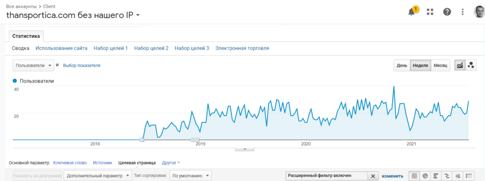Set chart granularity to Месяц
485x181 pixels.
point(440,66)
